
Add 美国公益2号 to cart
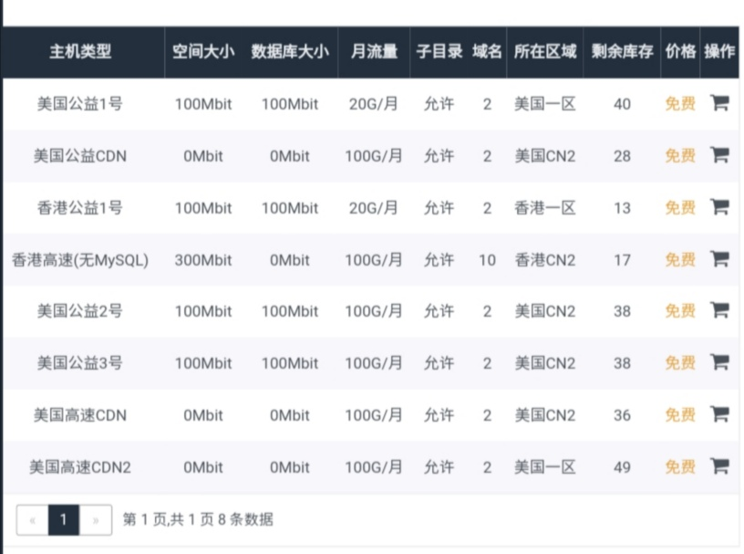pyautogui.click(x=719, y=310)
